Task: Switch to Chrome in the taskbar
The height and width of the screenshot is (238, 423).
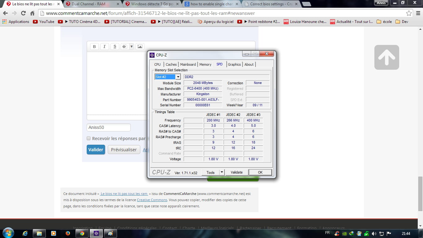Action: pos(82,233)
